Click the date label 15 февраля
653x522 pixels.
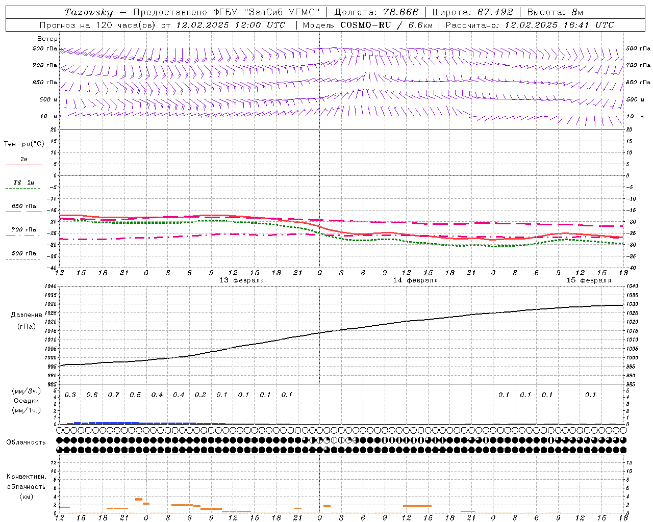click(589, 280)
